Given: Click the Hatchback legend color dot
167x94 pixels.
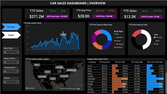Looking at the screenshot, I should (x=115, y=37).
